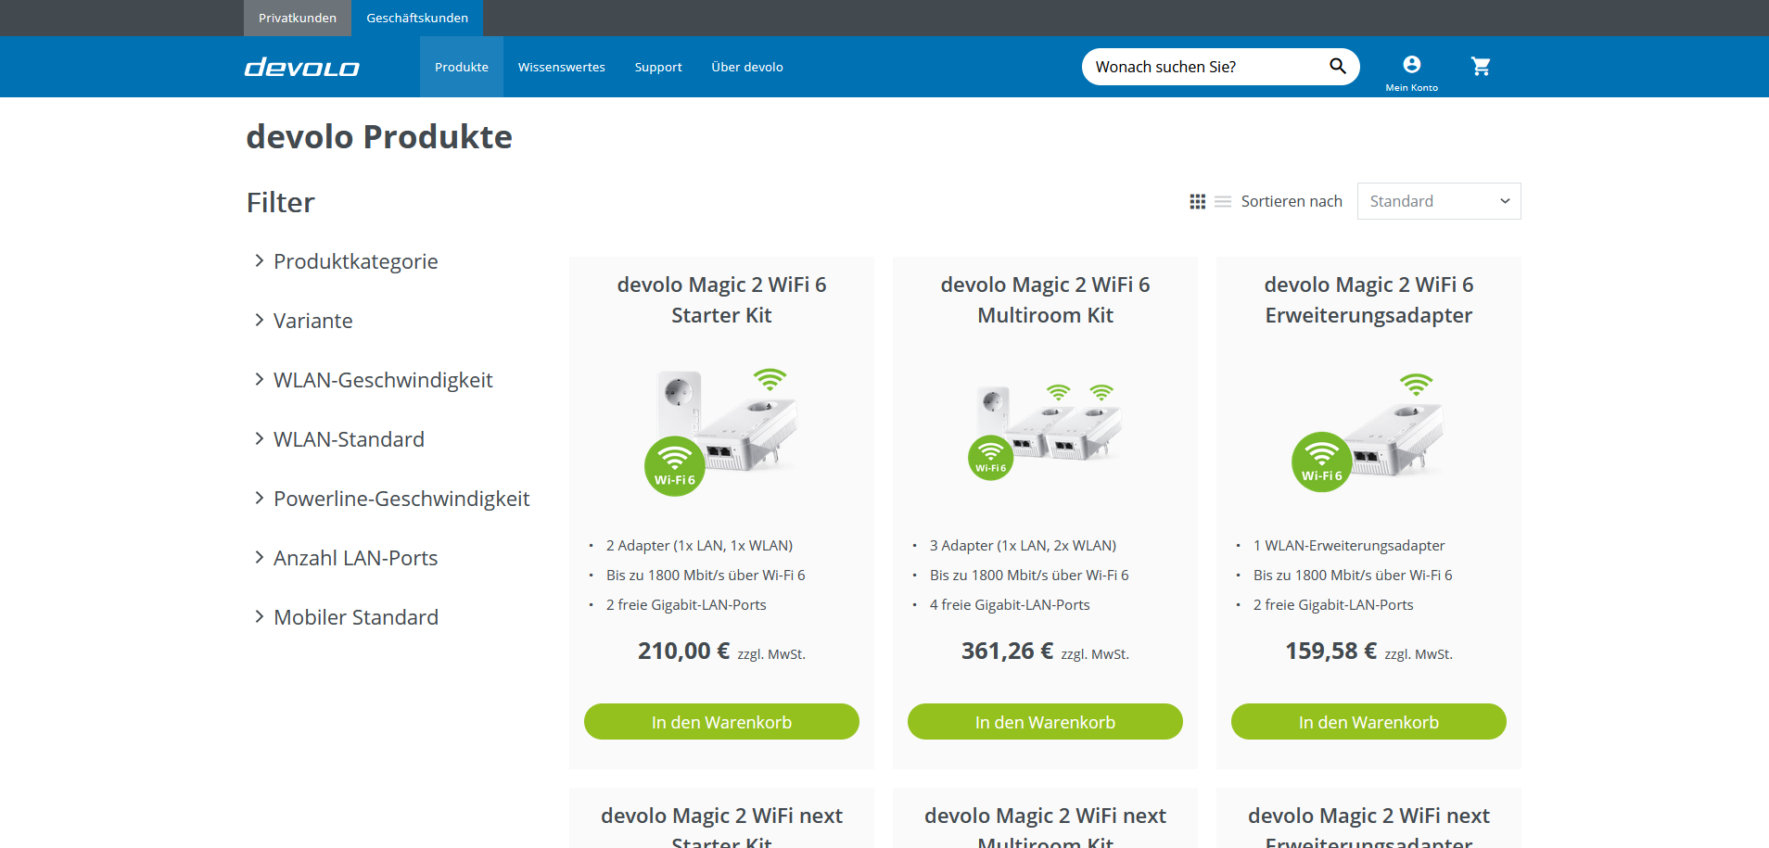Click '1 WLAN-Erweiterungsadapter' text
This screenshot has height=848, width=1769.
[x=1349, y=546]
